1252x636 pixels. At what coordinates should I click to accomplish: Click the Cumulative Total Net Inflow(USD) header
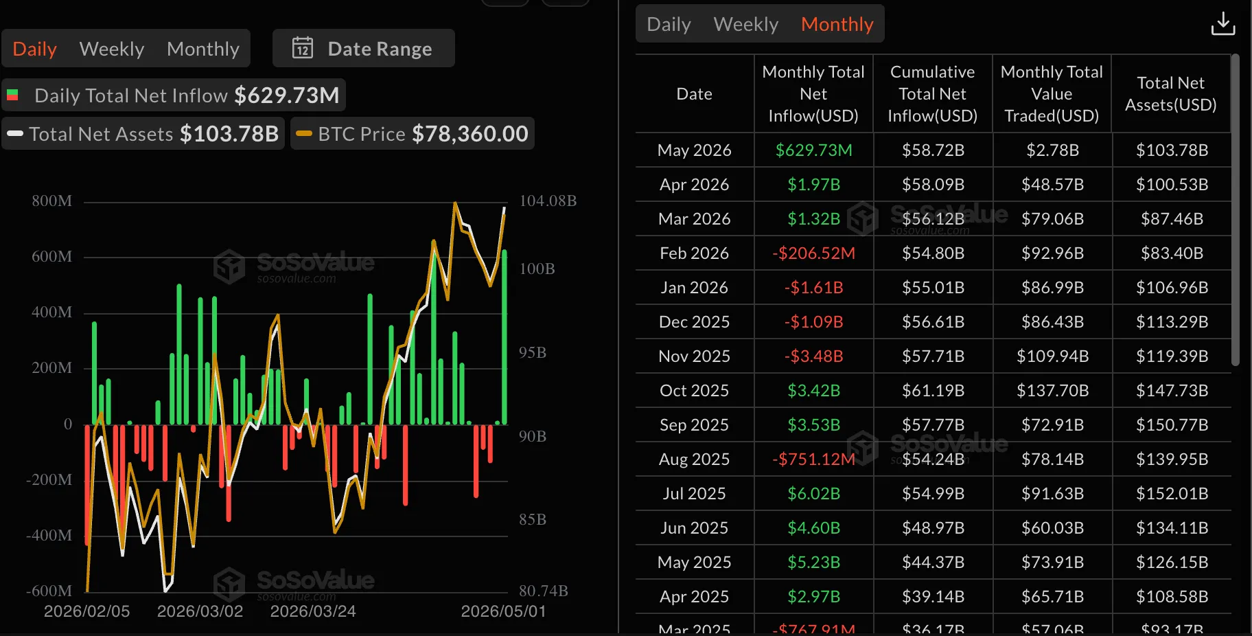pyautogui.click(x=932, y=93)
